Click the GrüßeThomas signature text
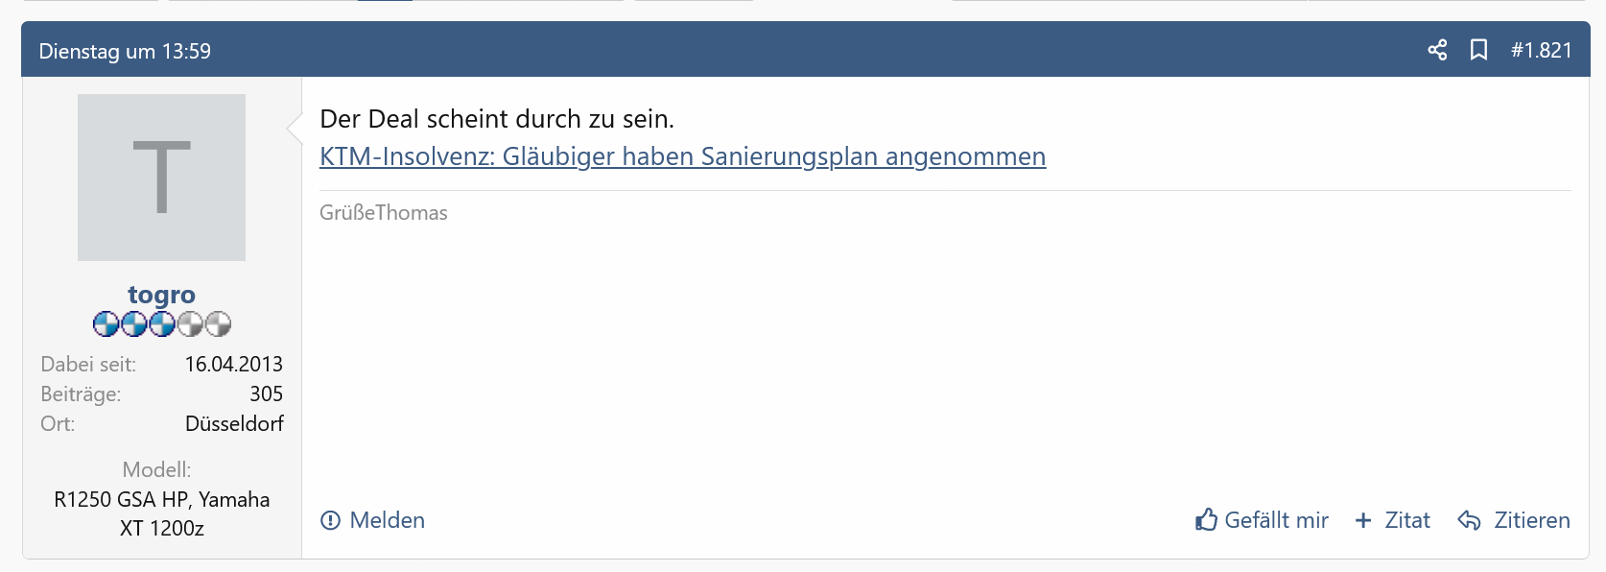This screenshot has width=1606, height=572. tap(384, 213)
